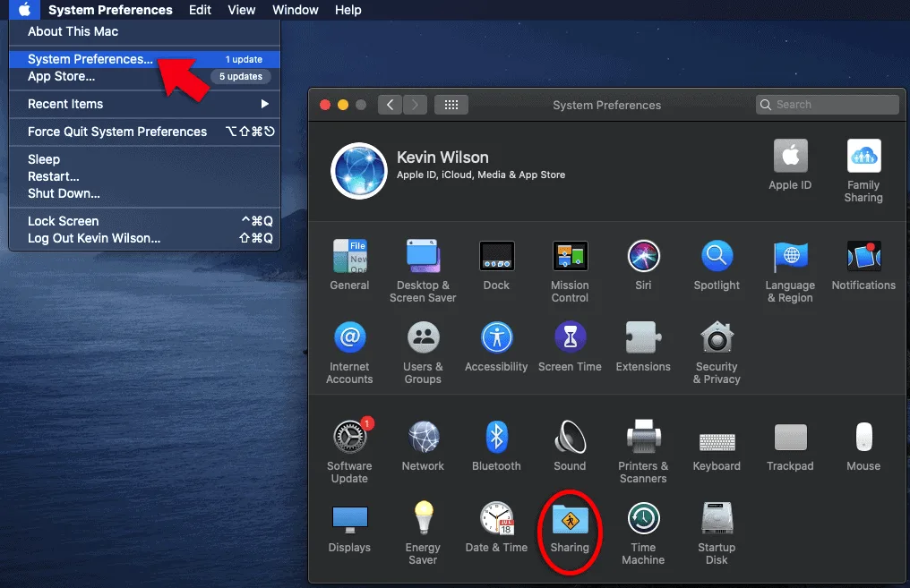Open the General preferences pane
The height and width of the screenshot is (588, 910).
tap(349, 265)
